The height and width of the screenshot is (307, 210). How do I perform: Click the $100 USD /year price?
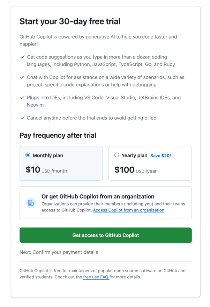[x=136, y=170]
